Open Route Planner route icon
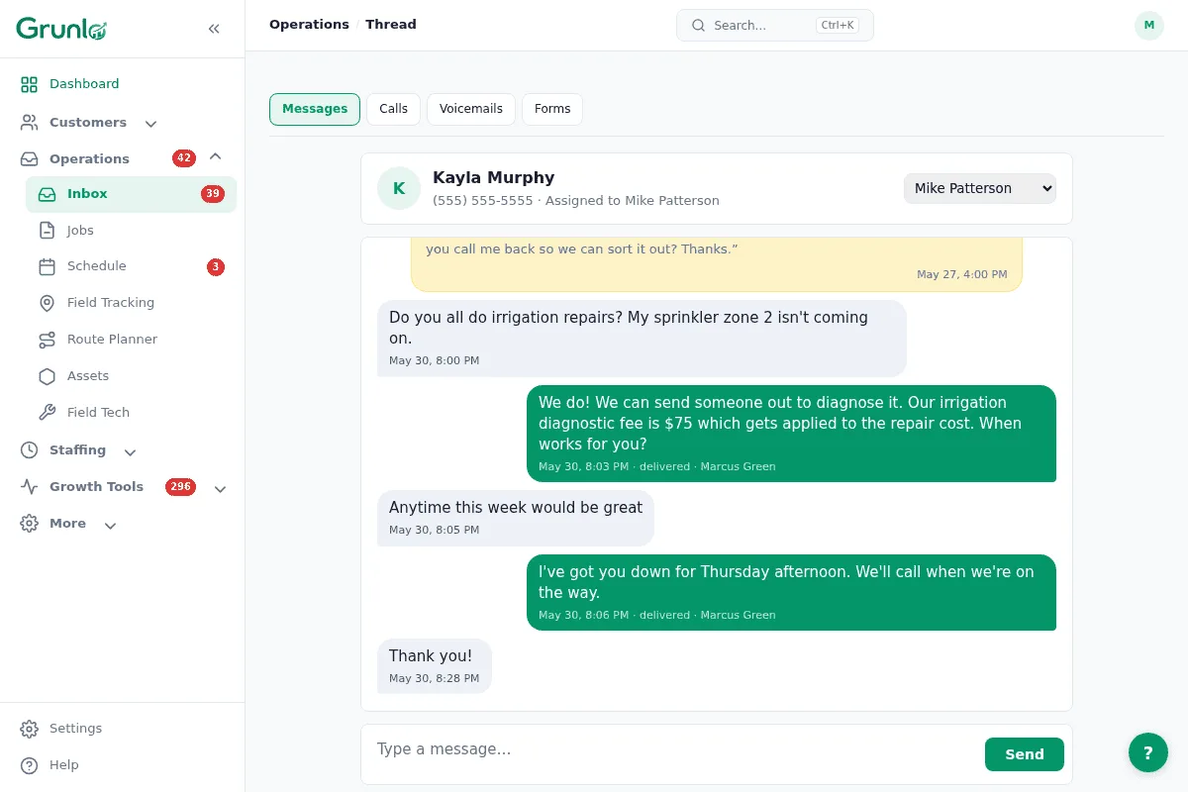 pos(47,340)
